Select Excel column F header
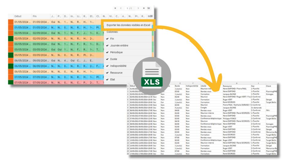Viewport: 294px width, 165px height. pos(193,83)
